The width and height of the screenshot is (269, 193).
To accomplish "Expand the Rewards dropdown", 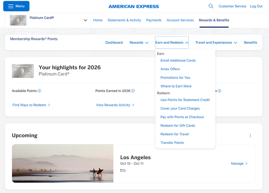I will pos(139,43).
